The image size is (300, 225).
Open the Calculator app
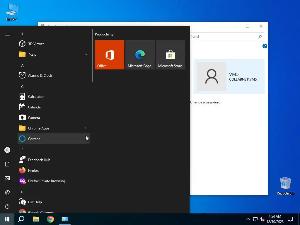54,97
